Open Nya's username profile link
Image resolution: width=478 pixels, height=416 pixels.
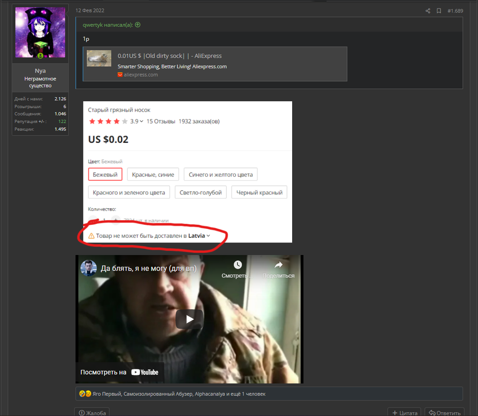(x=40, y=71)
